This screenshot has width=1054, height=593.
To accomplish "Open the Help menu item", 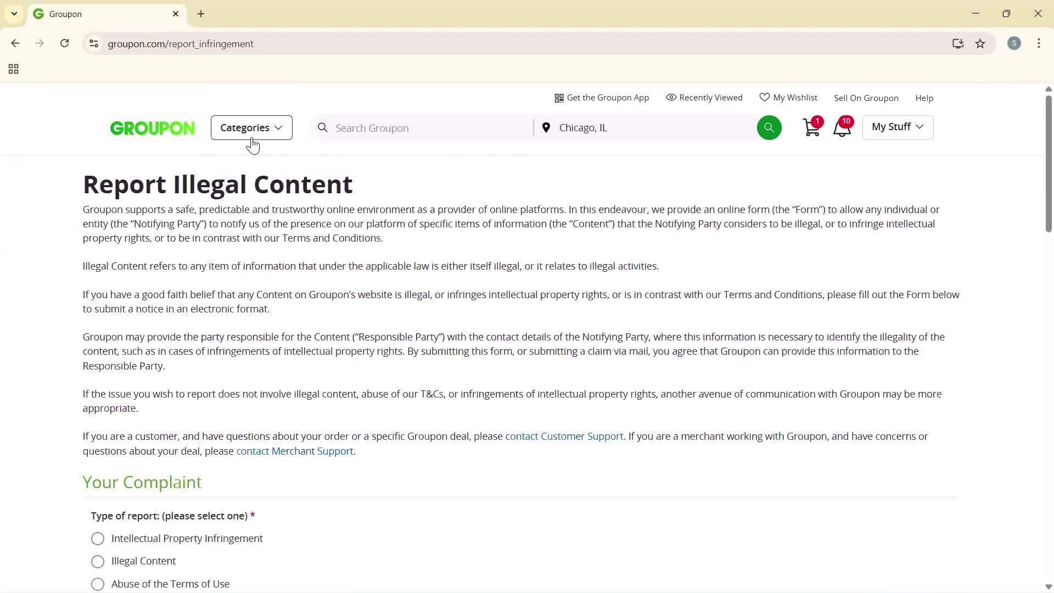I will [923, 98].
